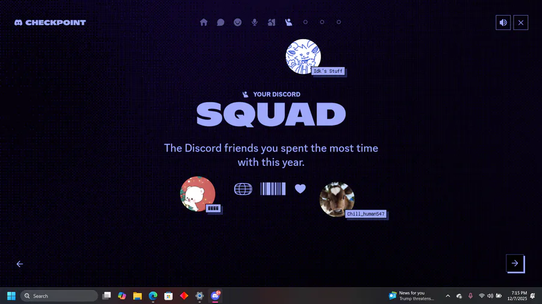Check the battery status icon
The width and height of the screenshot is (542, 304).
(x=499, y=296)
